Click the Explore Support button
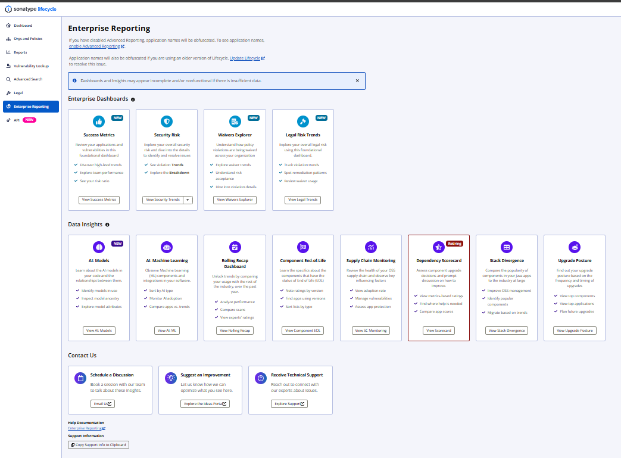 [x=289, y=404]
